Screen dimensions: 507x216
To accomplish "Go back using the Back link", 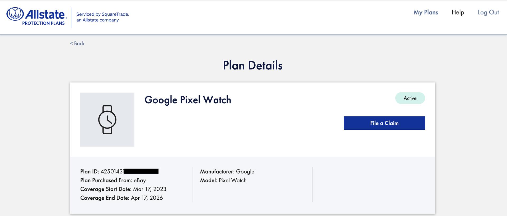I will (x=77, y=43).
